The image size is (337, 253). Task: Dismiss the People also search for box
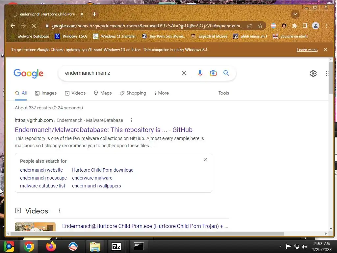(205, 160)
